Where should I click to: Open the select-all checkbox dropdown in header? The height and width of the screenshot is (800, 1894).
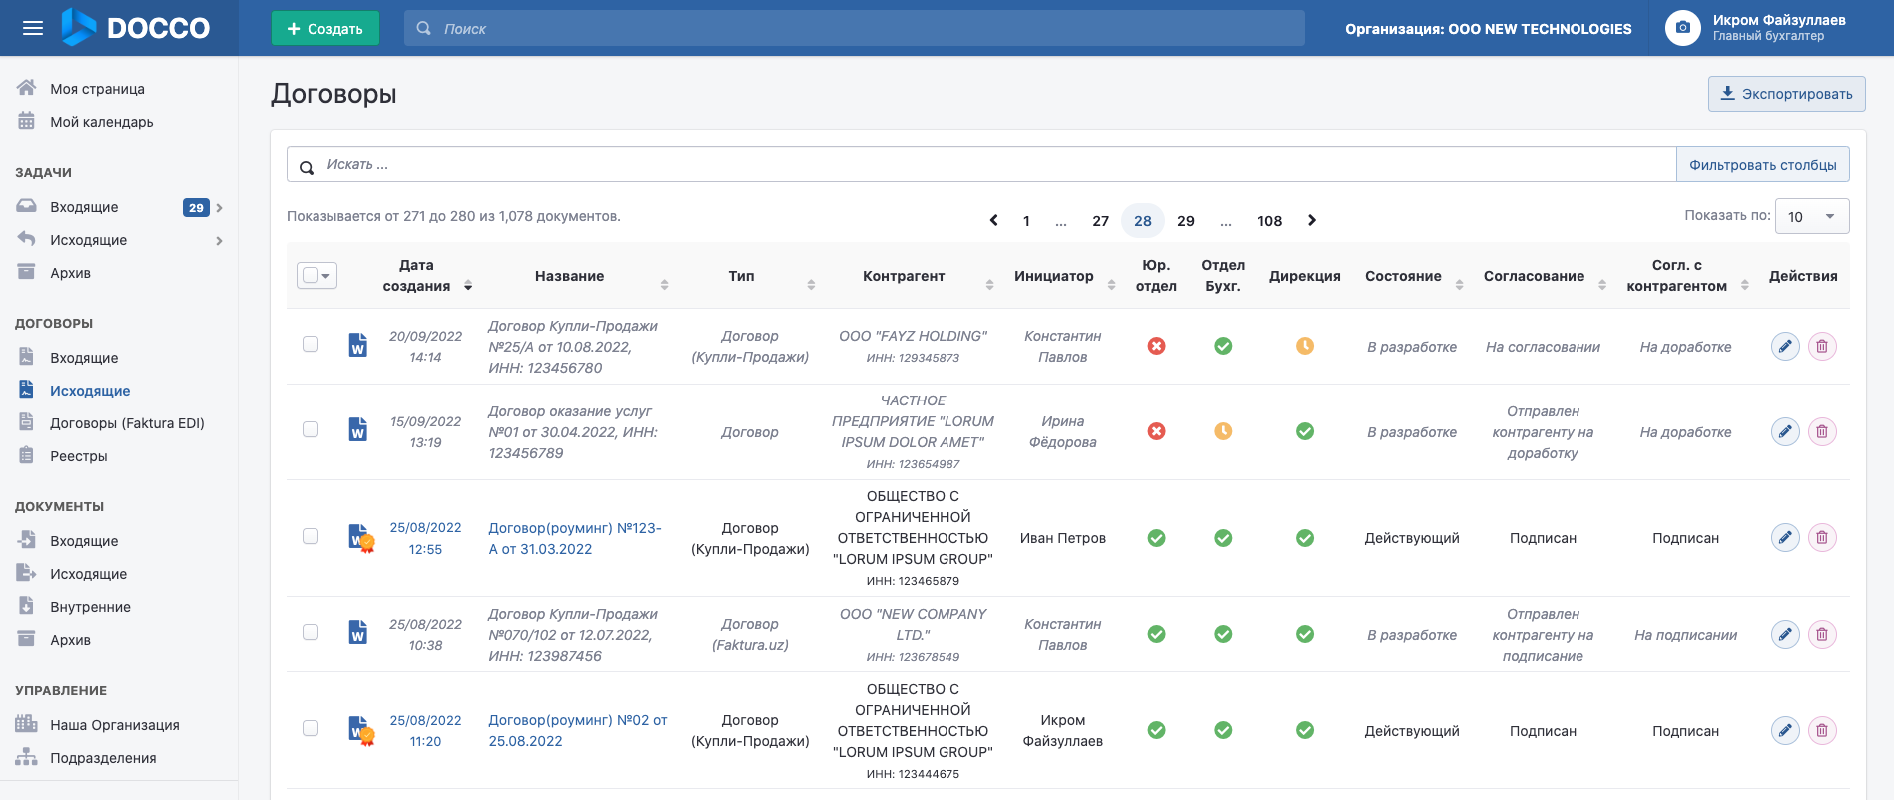tap(316, 275)
